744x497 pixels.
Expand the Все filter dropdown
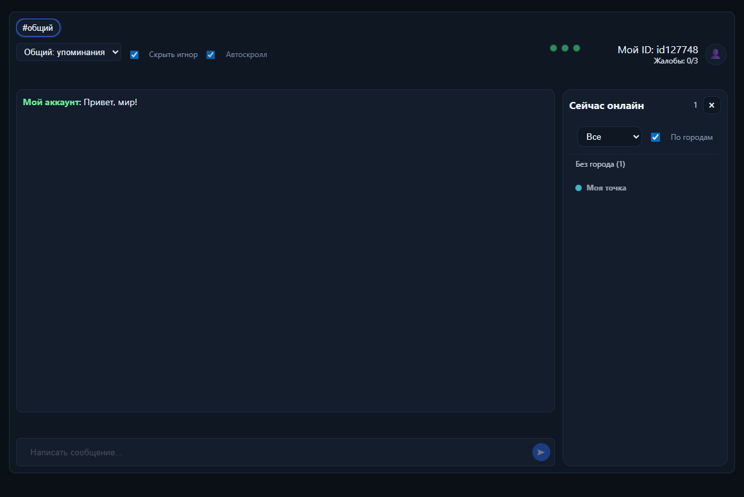coord(609,137)
